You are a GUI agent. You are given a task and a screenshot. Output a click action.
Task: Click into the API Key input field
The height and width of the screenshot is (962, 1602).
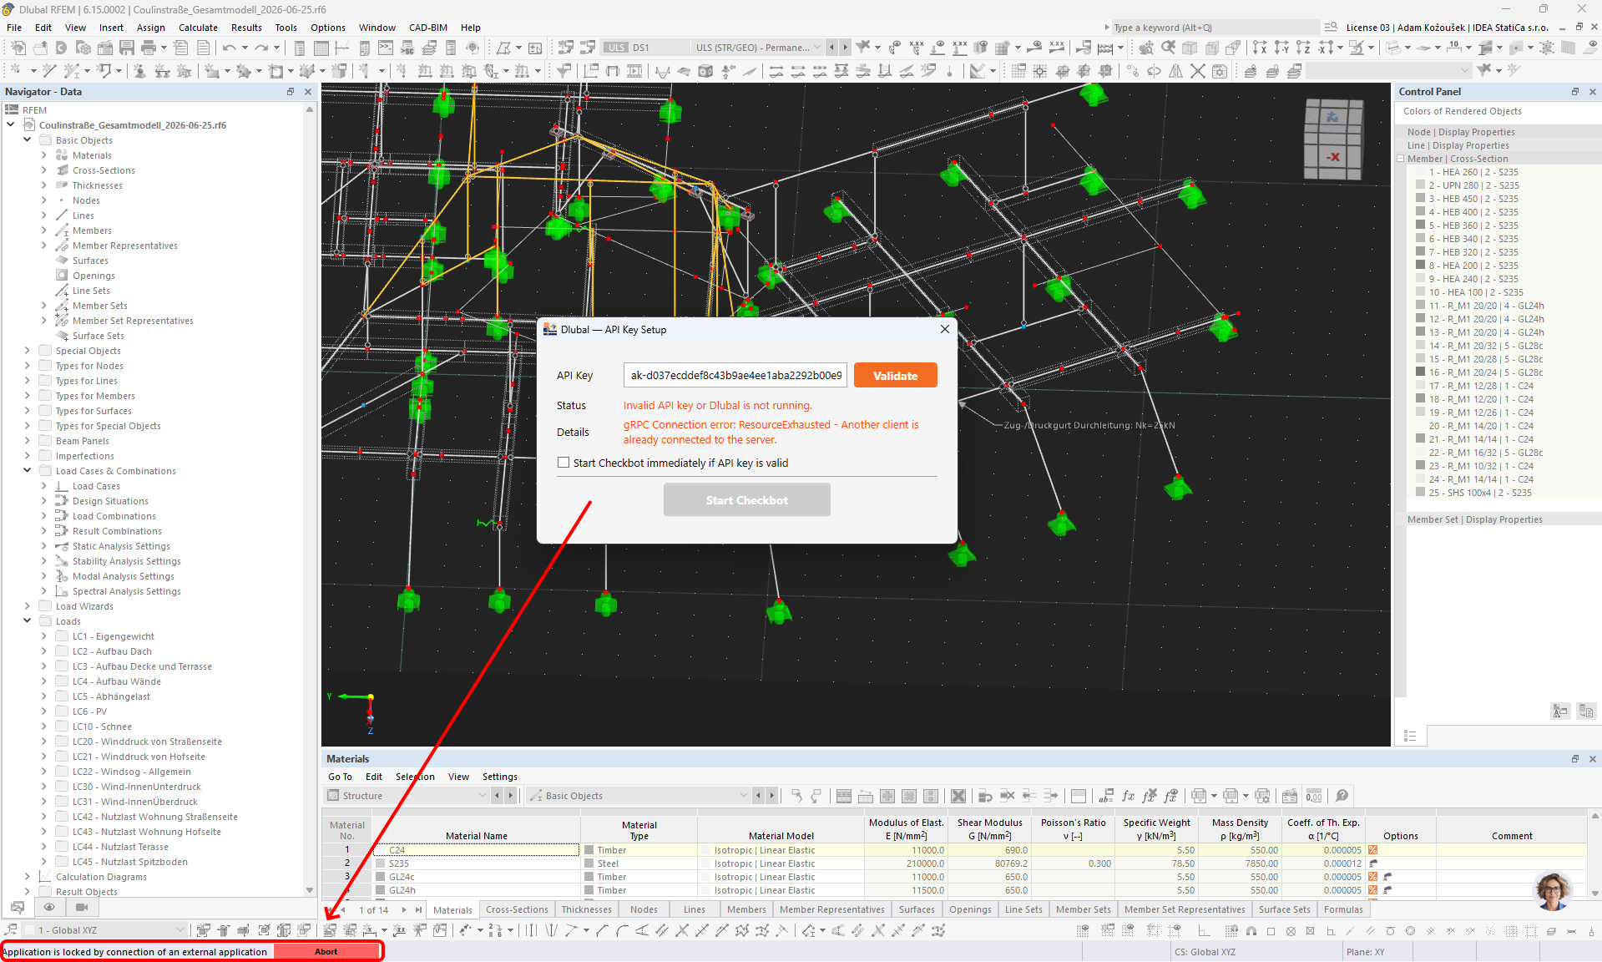pos(735,376)
